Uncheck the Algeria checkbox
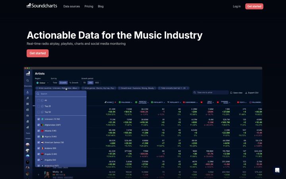 39,136
